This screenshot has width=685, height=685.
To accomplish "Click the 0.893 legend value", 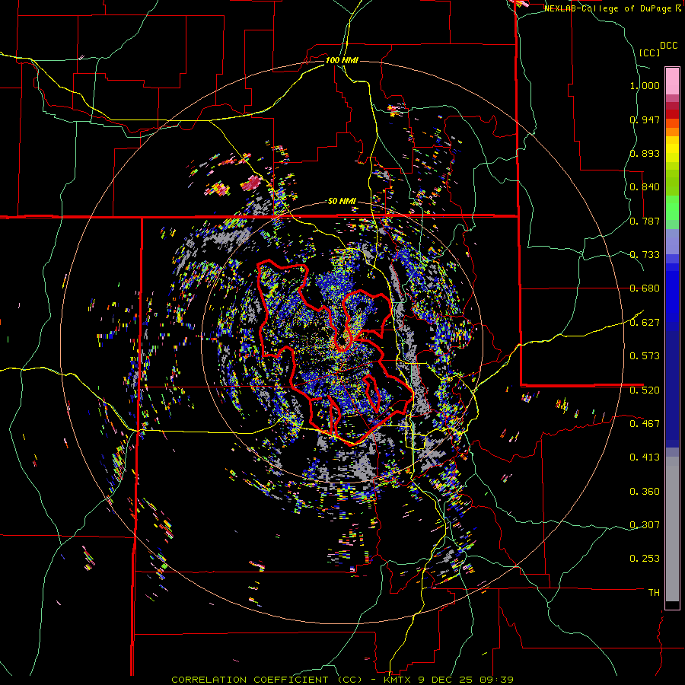I will pyautogui.click(x=645, y=153).
